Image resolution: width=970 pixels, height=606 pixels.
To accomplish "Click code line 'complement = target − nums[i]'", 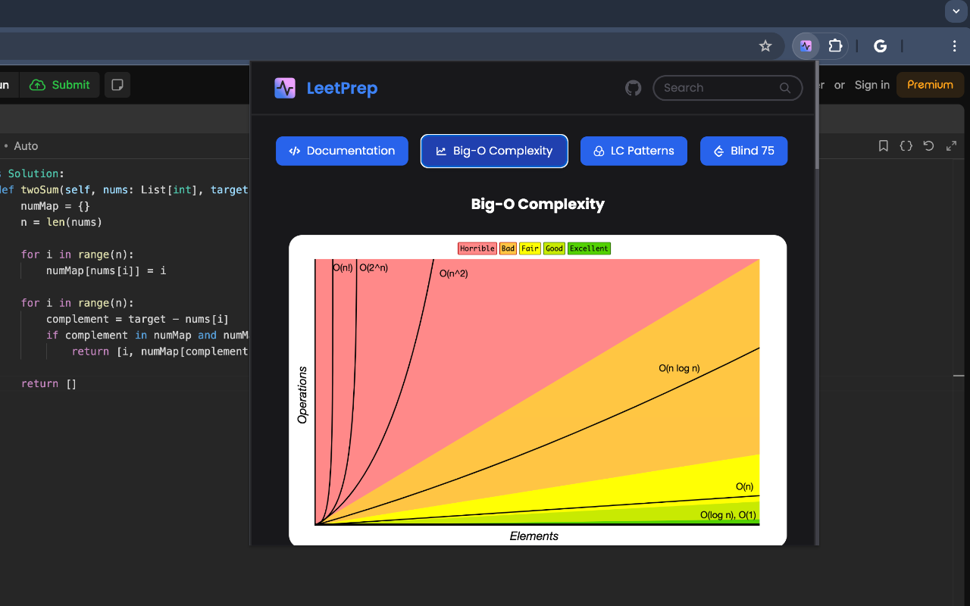I will click(137, 319).
